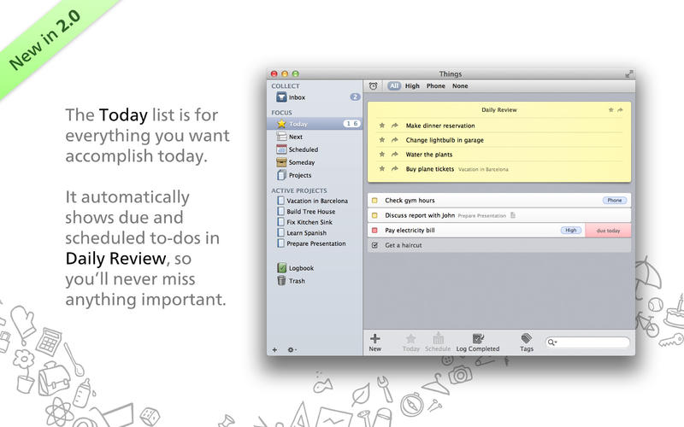The width and height of the screenshot is (684, 427).
Task: Postpone all via Daily Review header arrow
Action: [620, 110]
